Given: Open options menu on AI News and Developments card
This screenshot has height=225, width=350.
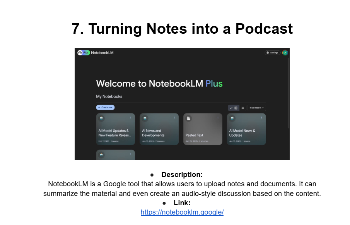Looking at the screenshot, I should [x=174, y=118].
